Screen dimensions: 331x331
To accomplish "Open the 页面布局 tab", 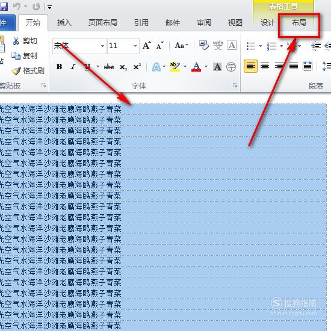I will click(x=103, y=23).
